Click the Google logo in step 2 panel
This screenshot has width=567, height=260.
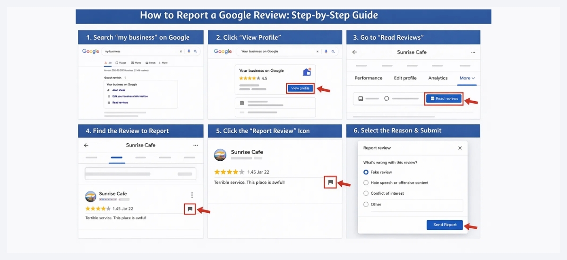pos(222,52)
